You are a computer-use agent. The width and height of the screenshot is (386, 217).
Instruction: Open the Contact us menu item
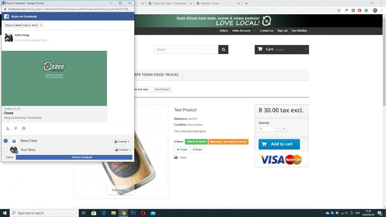(x=266, y=31)
